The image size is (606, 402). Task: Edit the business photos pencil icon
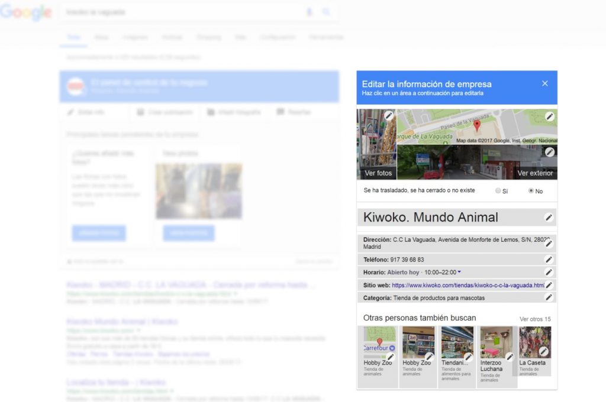pyautogui.click(x=389, y=115)
